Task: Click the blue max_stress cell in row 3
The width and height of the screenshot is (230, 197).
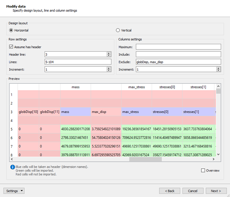Action: coord(136,112)
